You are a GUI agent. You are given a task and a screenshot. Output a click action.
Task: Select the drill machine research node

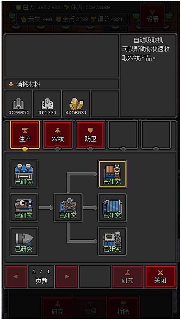point(24,241)
